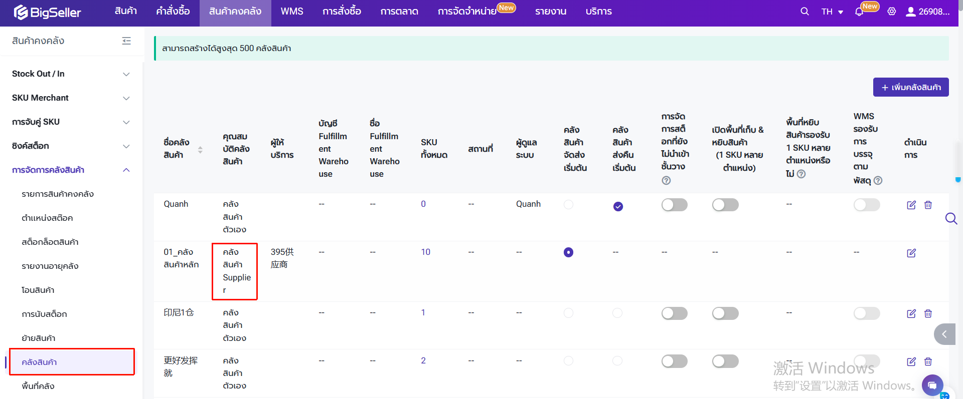
Task: Open the settings gear icon in header
Action: [x=891, y=12]
